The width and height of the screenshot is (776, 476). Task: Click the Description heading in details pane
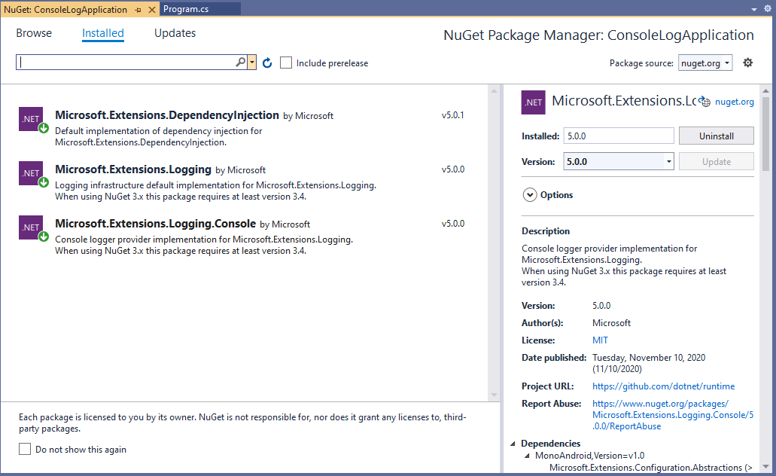(x=546, y=230)
